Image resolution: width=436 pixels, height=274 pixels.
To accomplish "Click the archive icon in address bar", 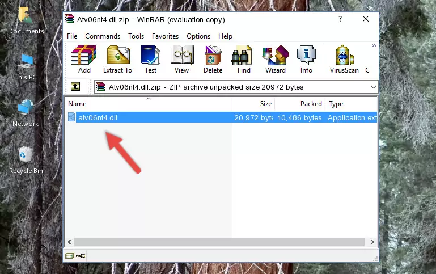I will (x=100, y=87).
